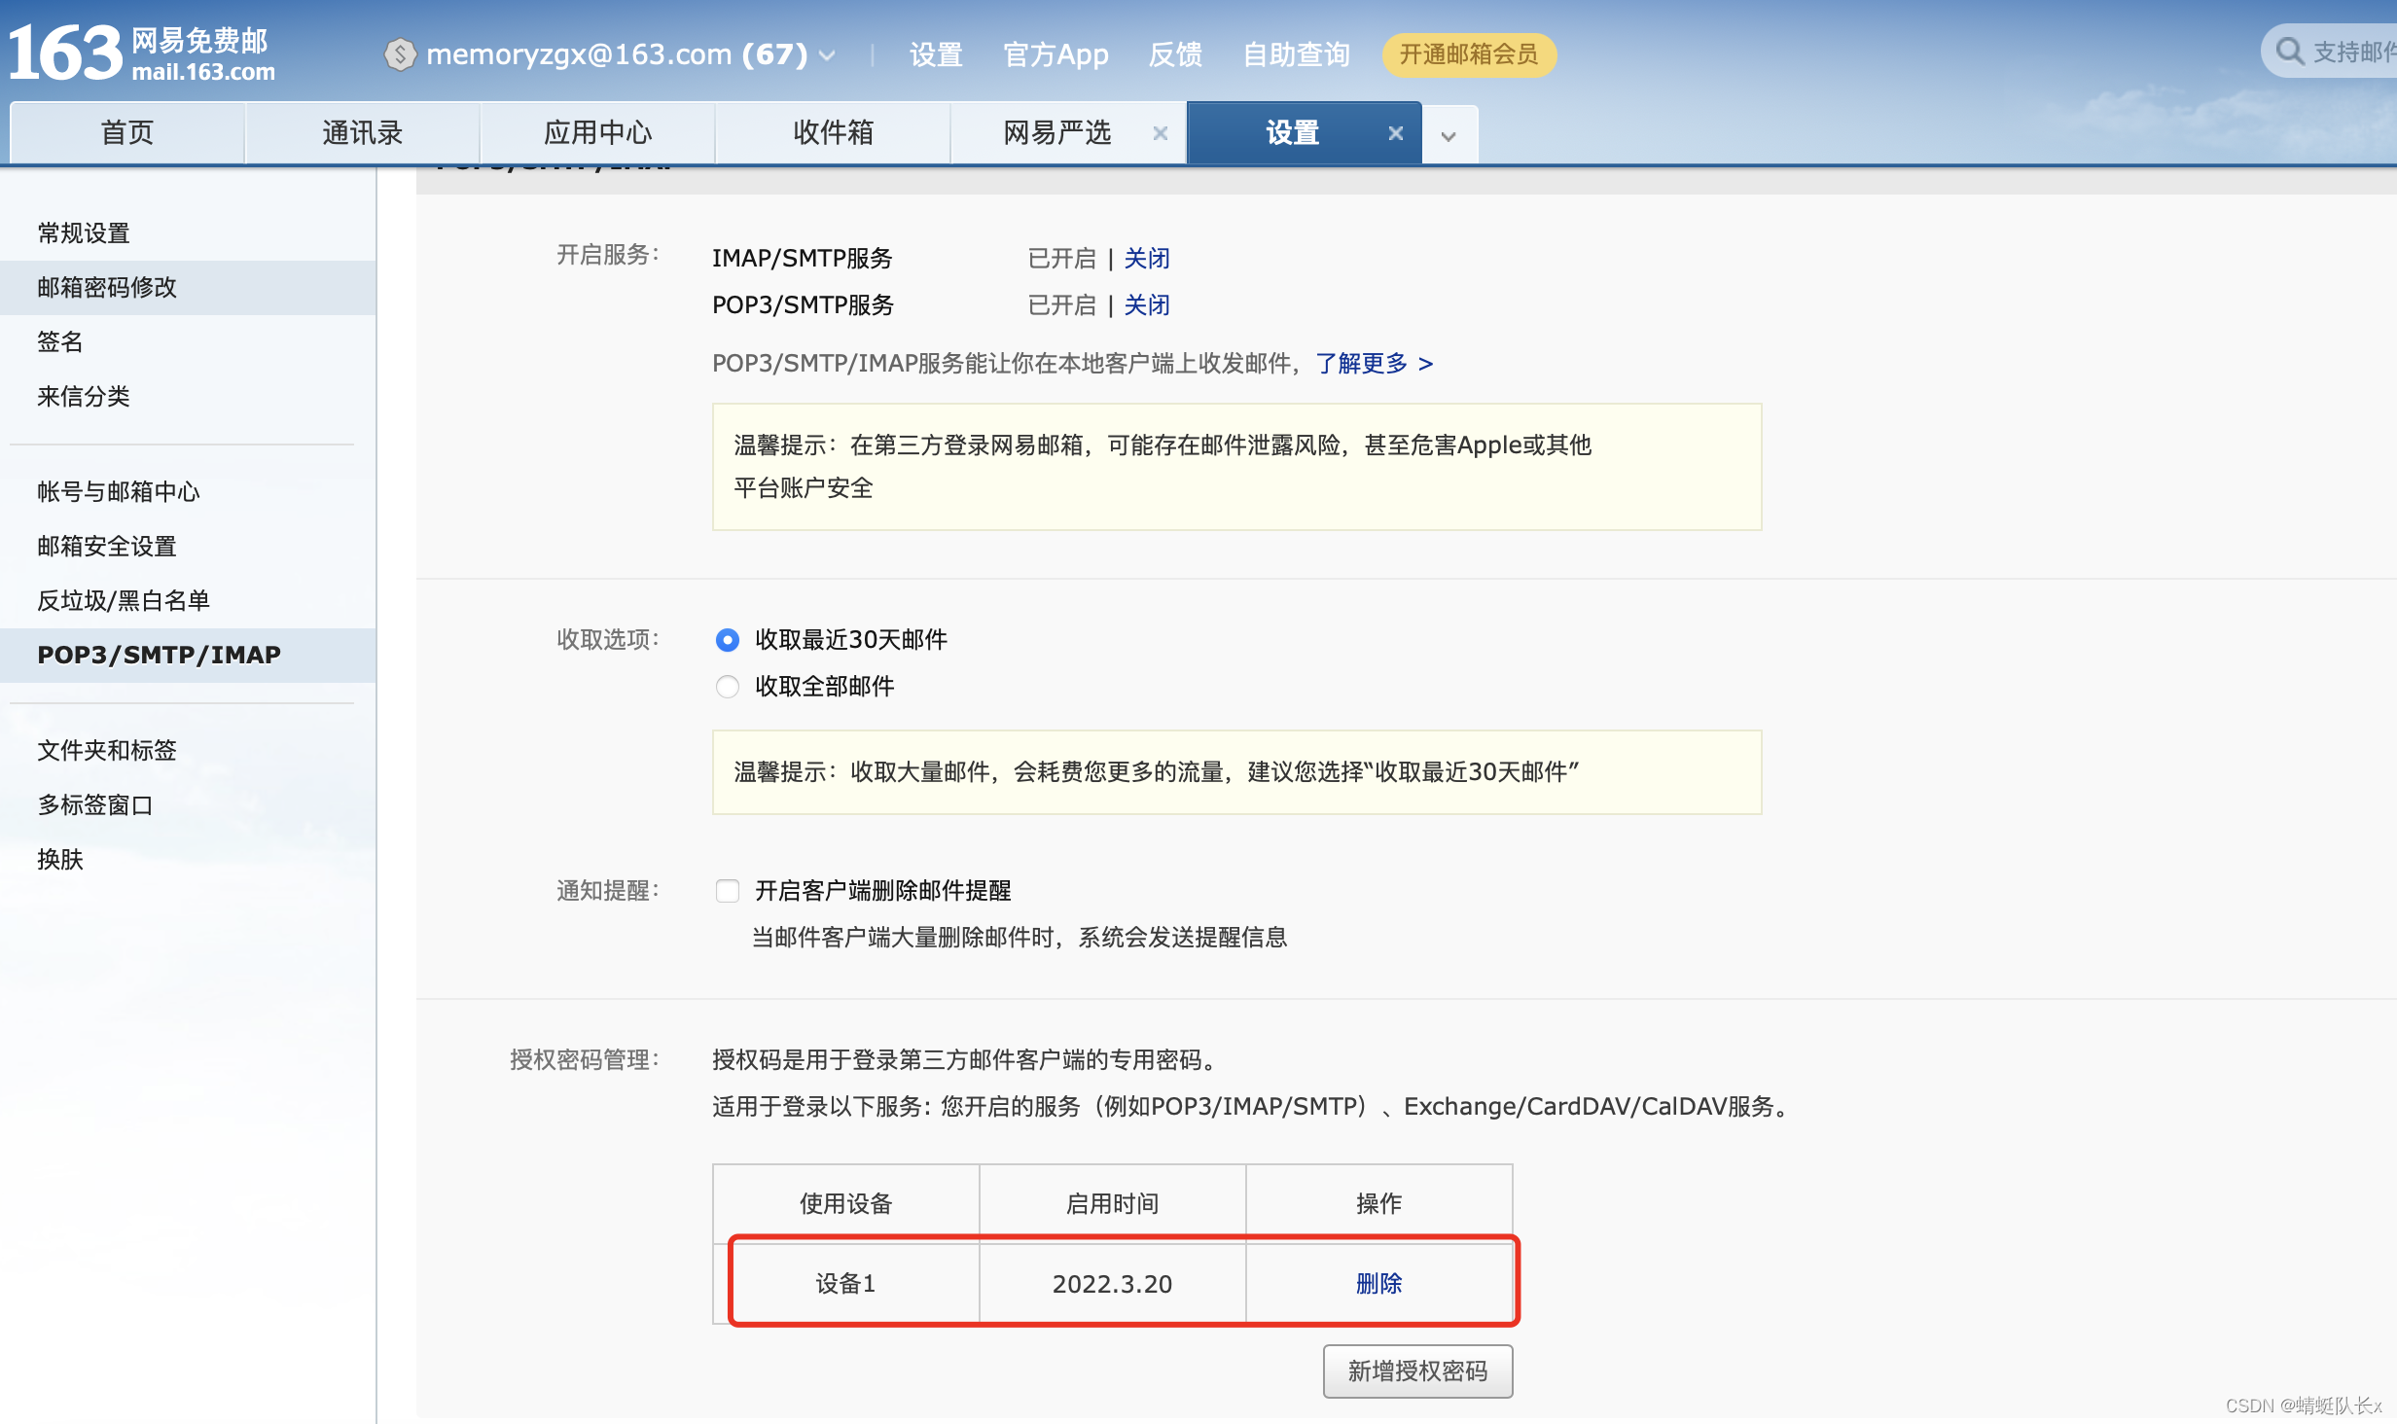Select 收取最近30天邮件 radio option
Screen dimensions: 2397x1424
click(x=727, y=640)
